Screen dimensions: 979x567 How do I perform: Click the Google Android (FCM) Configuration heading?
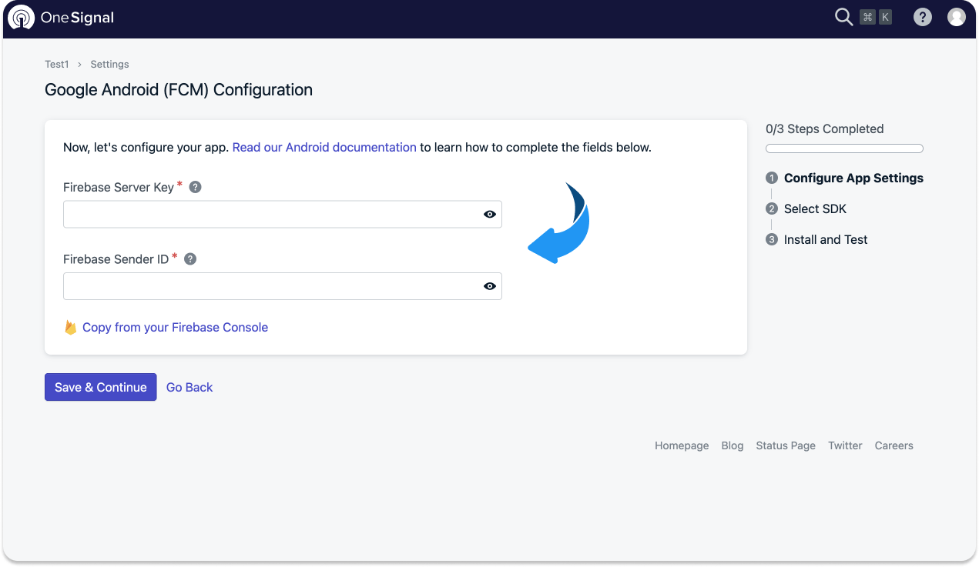(179, 90)
